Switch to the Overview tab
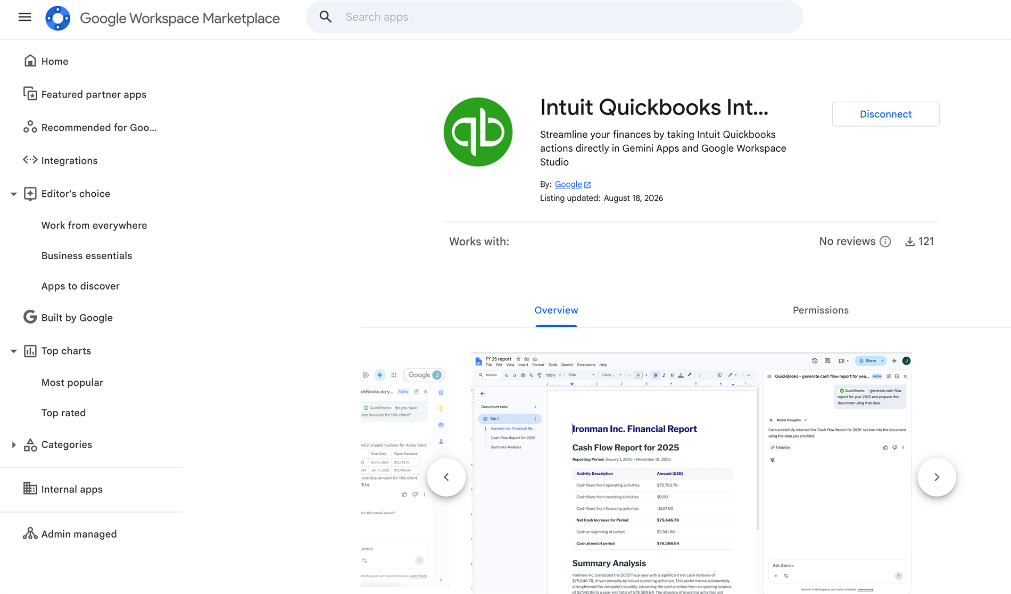The width and height of the screenshot is (1011, 594). pos(556,310)
